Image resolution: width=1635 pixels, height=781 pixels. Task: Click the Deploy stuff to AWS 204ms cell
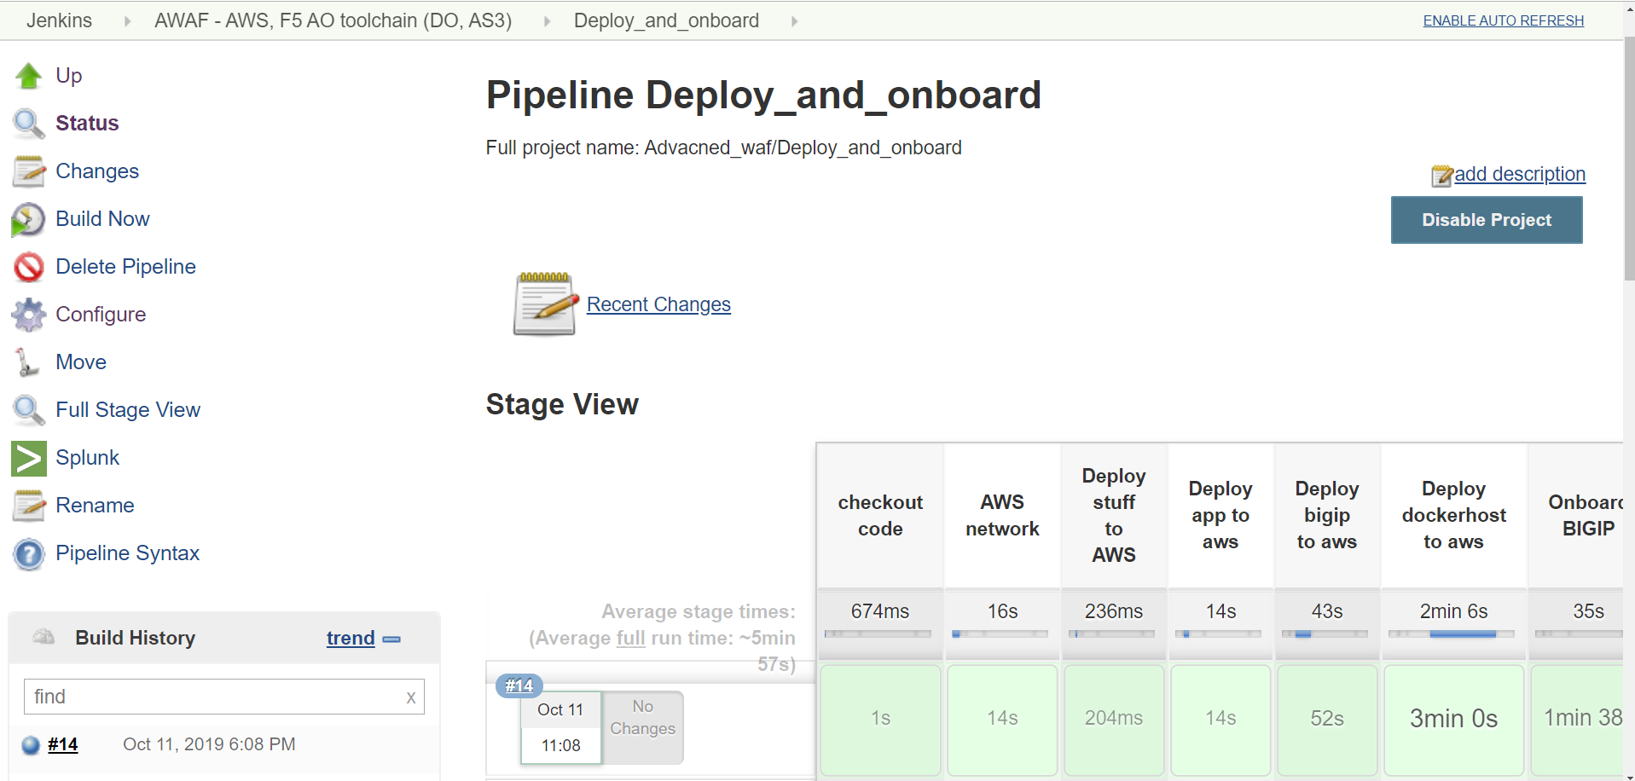coord(1114,720)
